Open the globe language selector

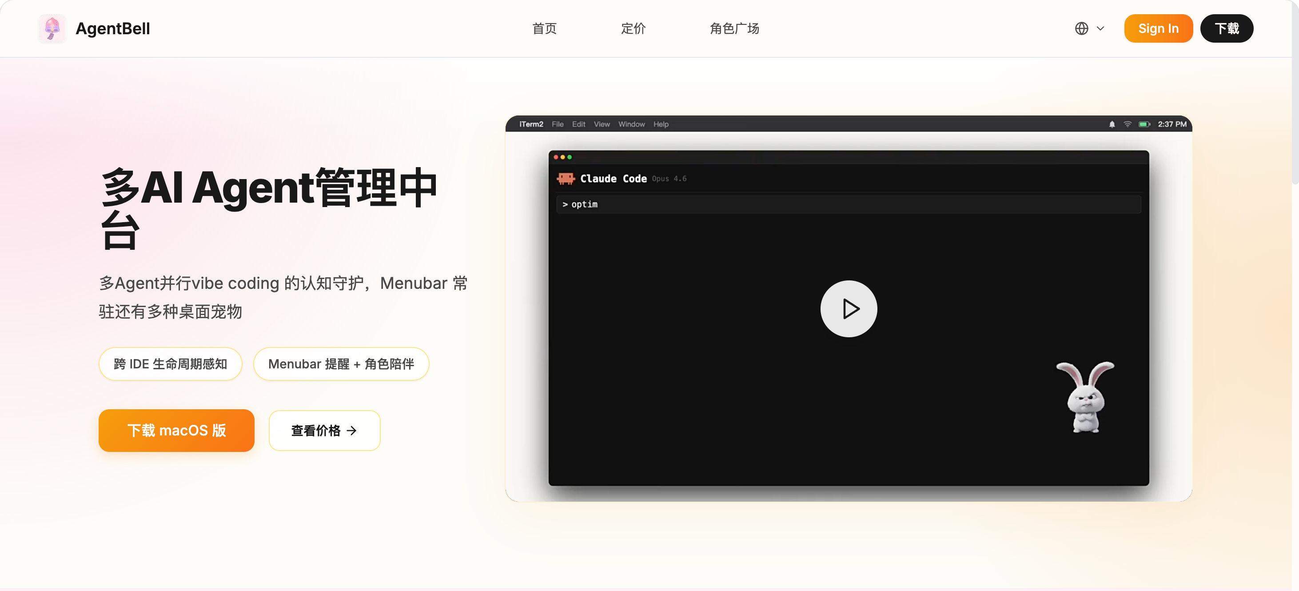point(1081,29)
